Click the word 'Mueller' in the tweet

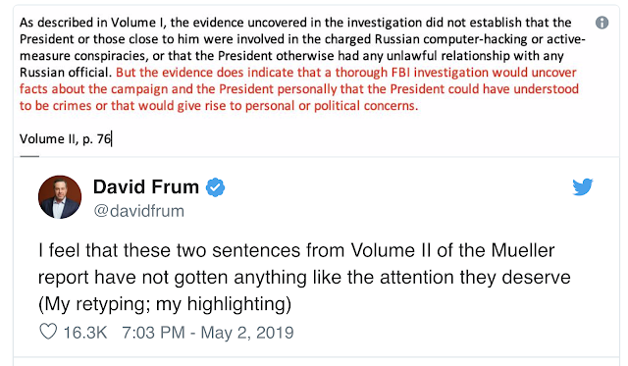pyautogui.click(x=523, y=250)
